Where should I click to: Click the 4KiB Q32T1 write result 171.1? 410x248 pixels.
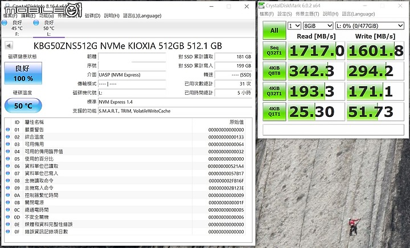(x=375, y=91)
